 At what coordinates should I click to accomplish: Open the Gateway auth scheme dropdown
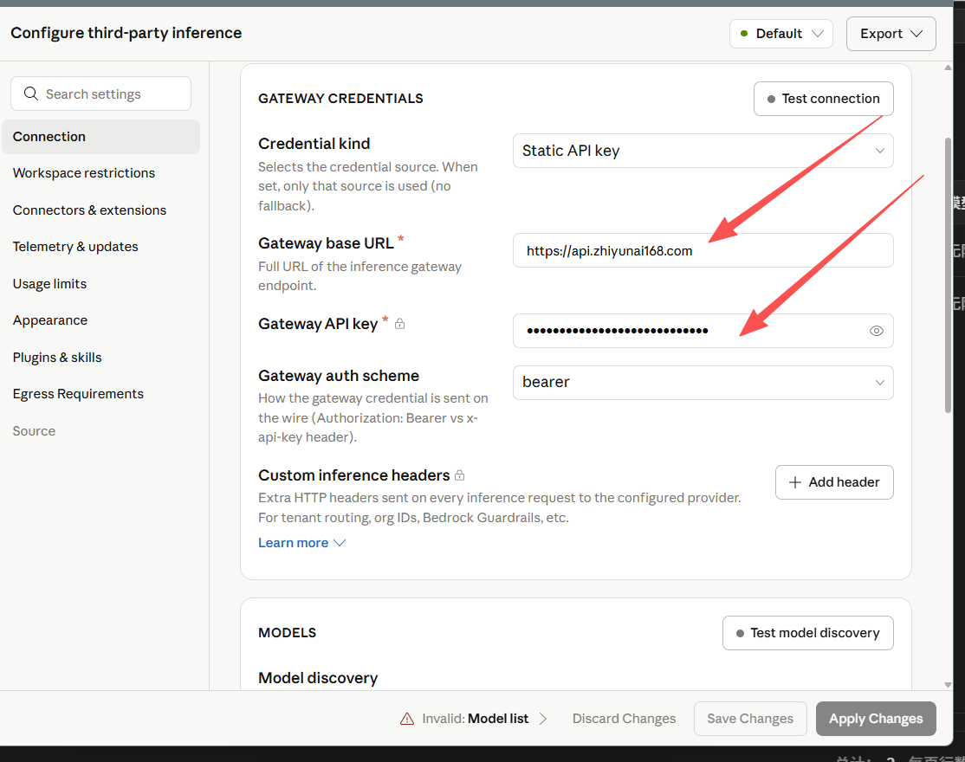[703, 383]
